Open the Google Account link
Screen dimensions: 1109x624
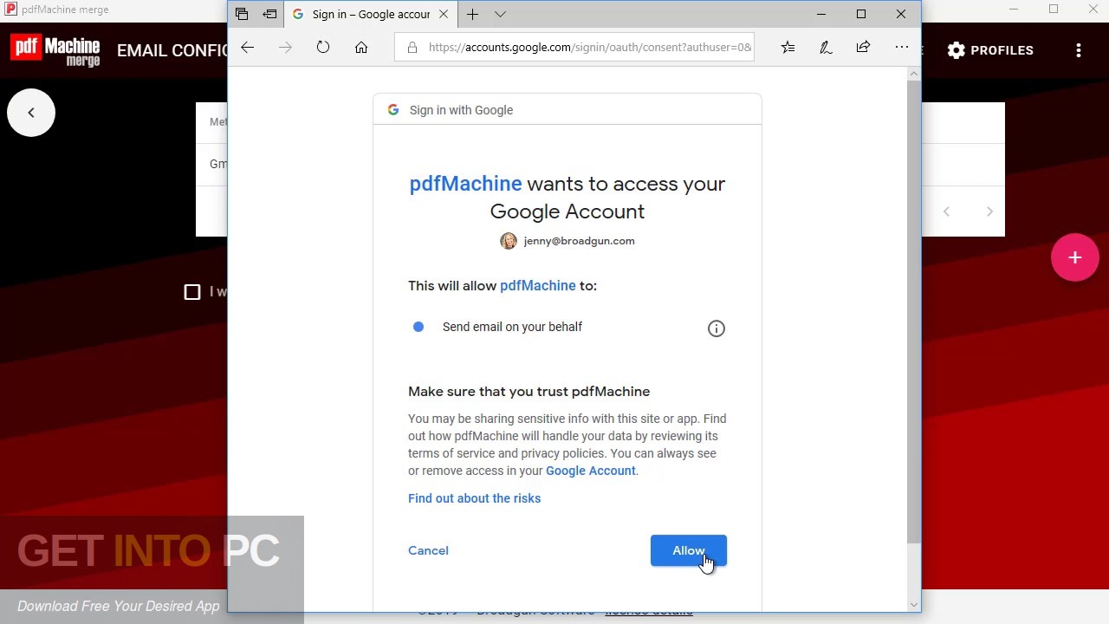pyautogui.click(x=591, y=471)
